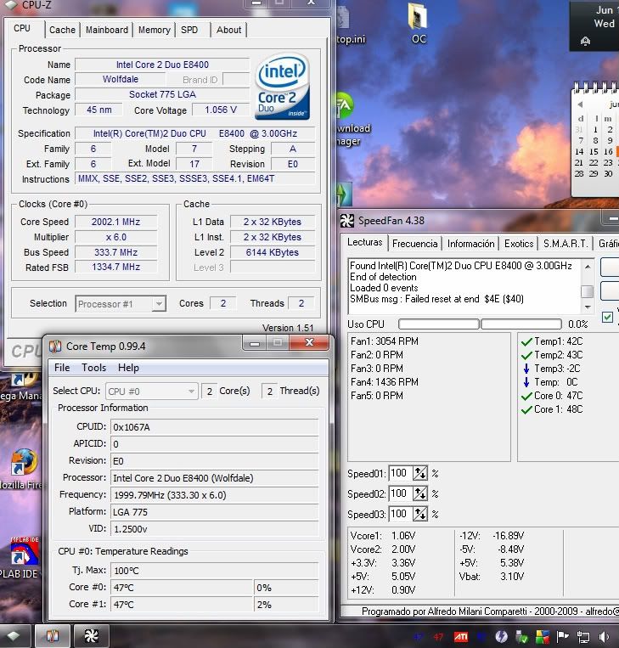The height and width of the screenshot is (648, 619).
Task: Open the OC folder on desktop
Action: point(419,25)
